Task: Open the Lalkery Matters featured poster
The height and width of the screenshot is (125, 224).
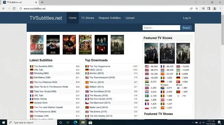Action: click(x=183, y=53)
